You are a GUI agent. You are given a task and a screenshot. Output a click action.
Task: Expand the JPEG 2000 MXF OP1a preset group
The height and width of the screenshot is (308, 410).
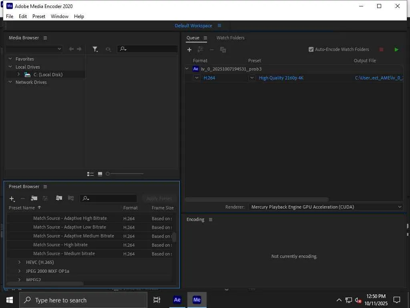[19, 271]
